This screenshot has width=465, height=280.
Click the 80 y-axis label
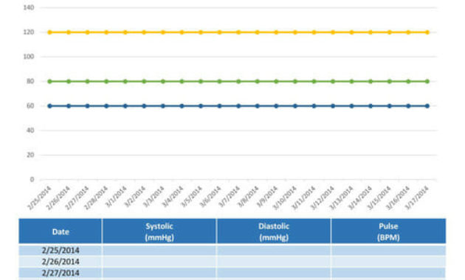pos(30,81)
